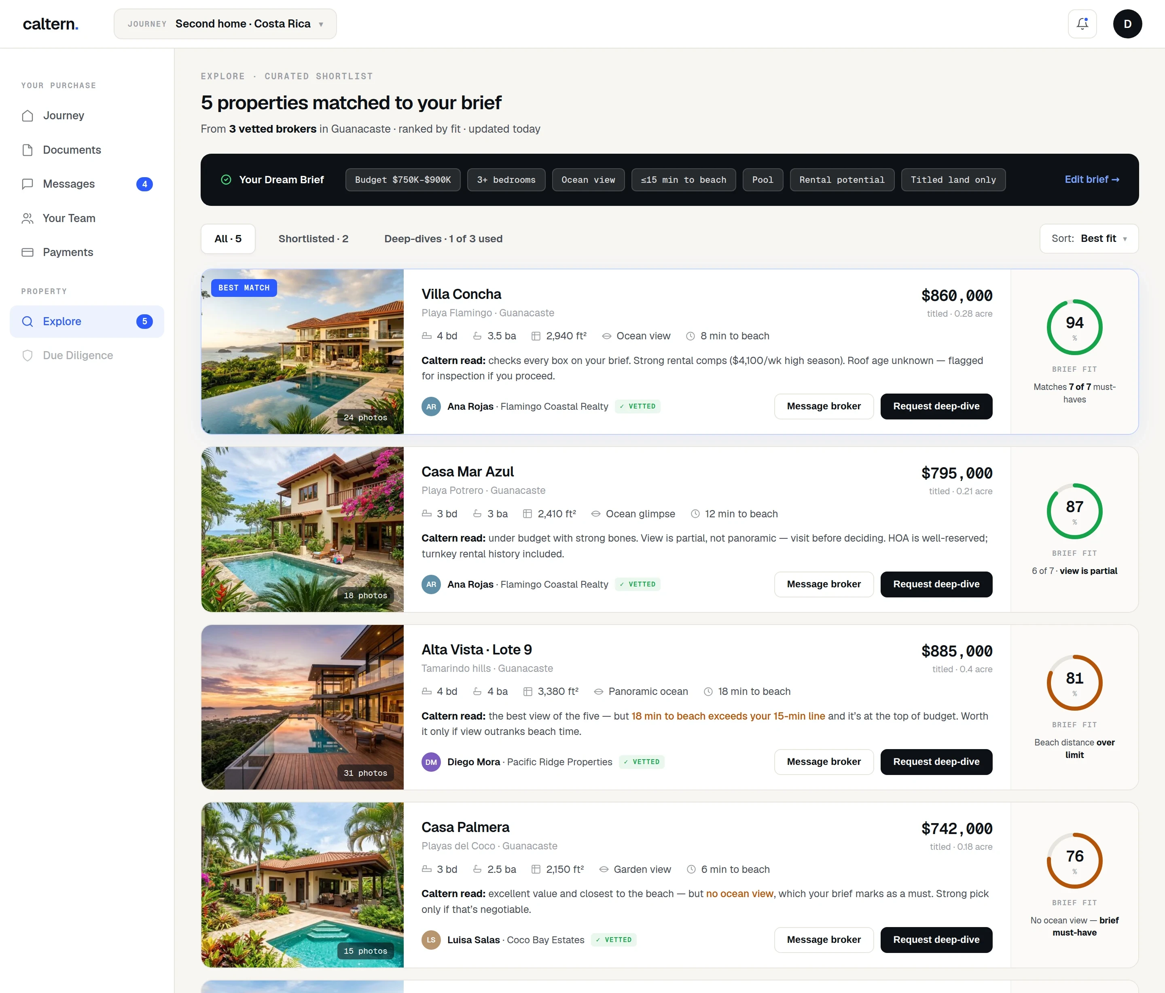Image resolution: width=1165 pixels, height=993 pixels.
Task: Open the user avatar D menu
Action: point(1127,23)
